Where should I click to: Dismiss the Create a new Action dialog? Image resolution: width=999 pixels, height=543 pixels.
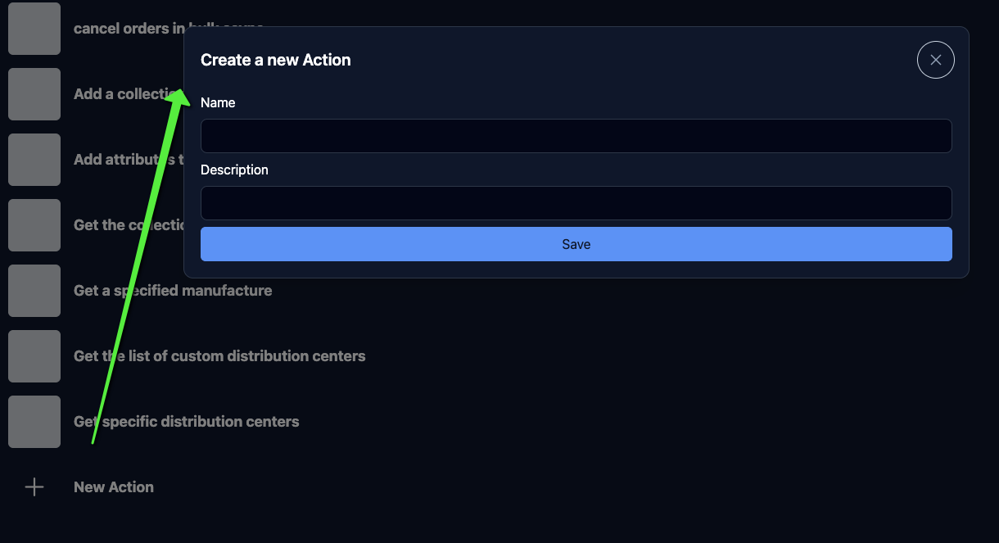tap(935, 59)
